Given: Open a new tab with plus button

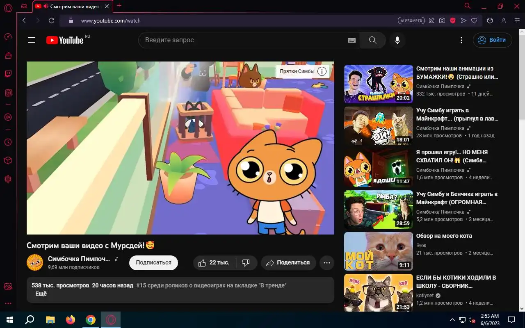Looking at the screenshot, I should coord(119,6).
